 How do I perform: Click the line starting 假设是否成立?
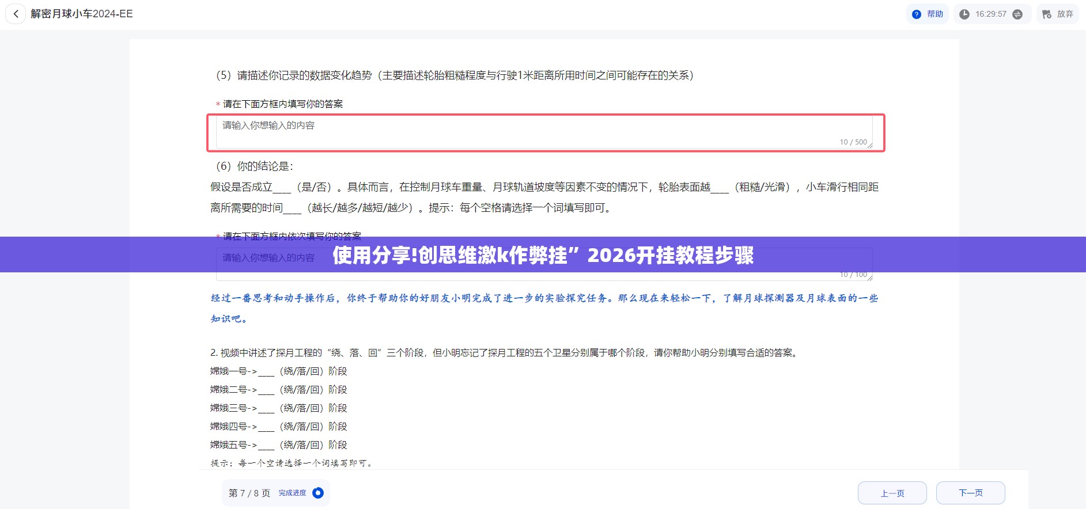544,187
